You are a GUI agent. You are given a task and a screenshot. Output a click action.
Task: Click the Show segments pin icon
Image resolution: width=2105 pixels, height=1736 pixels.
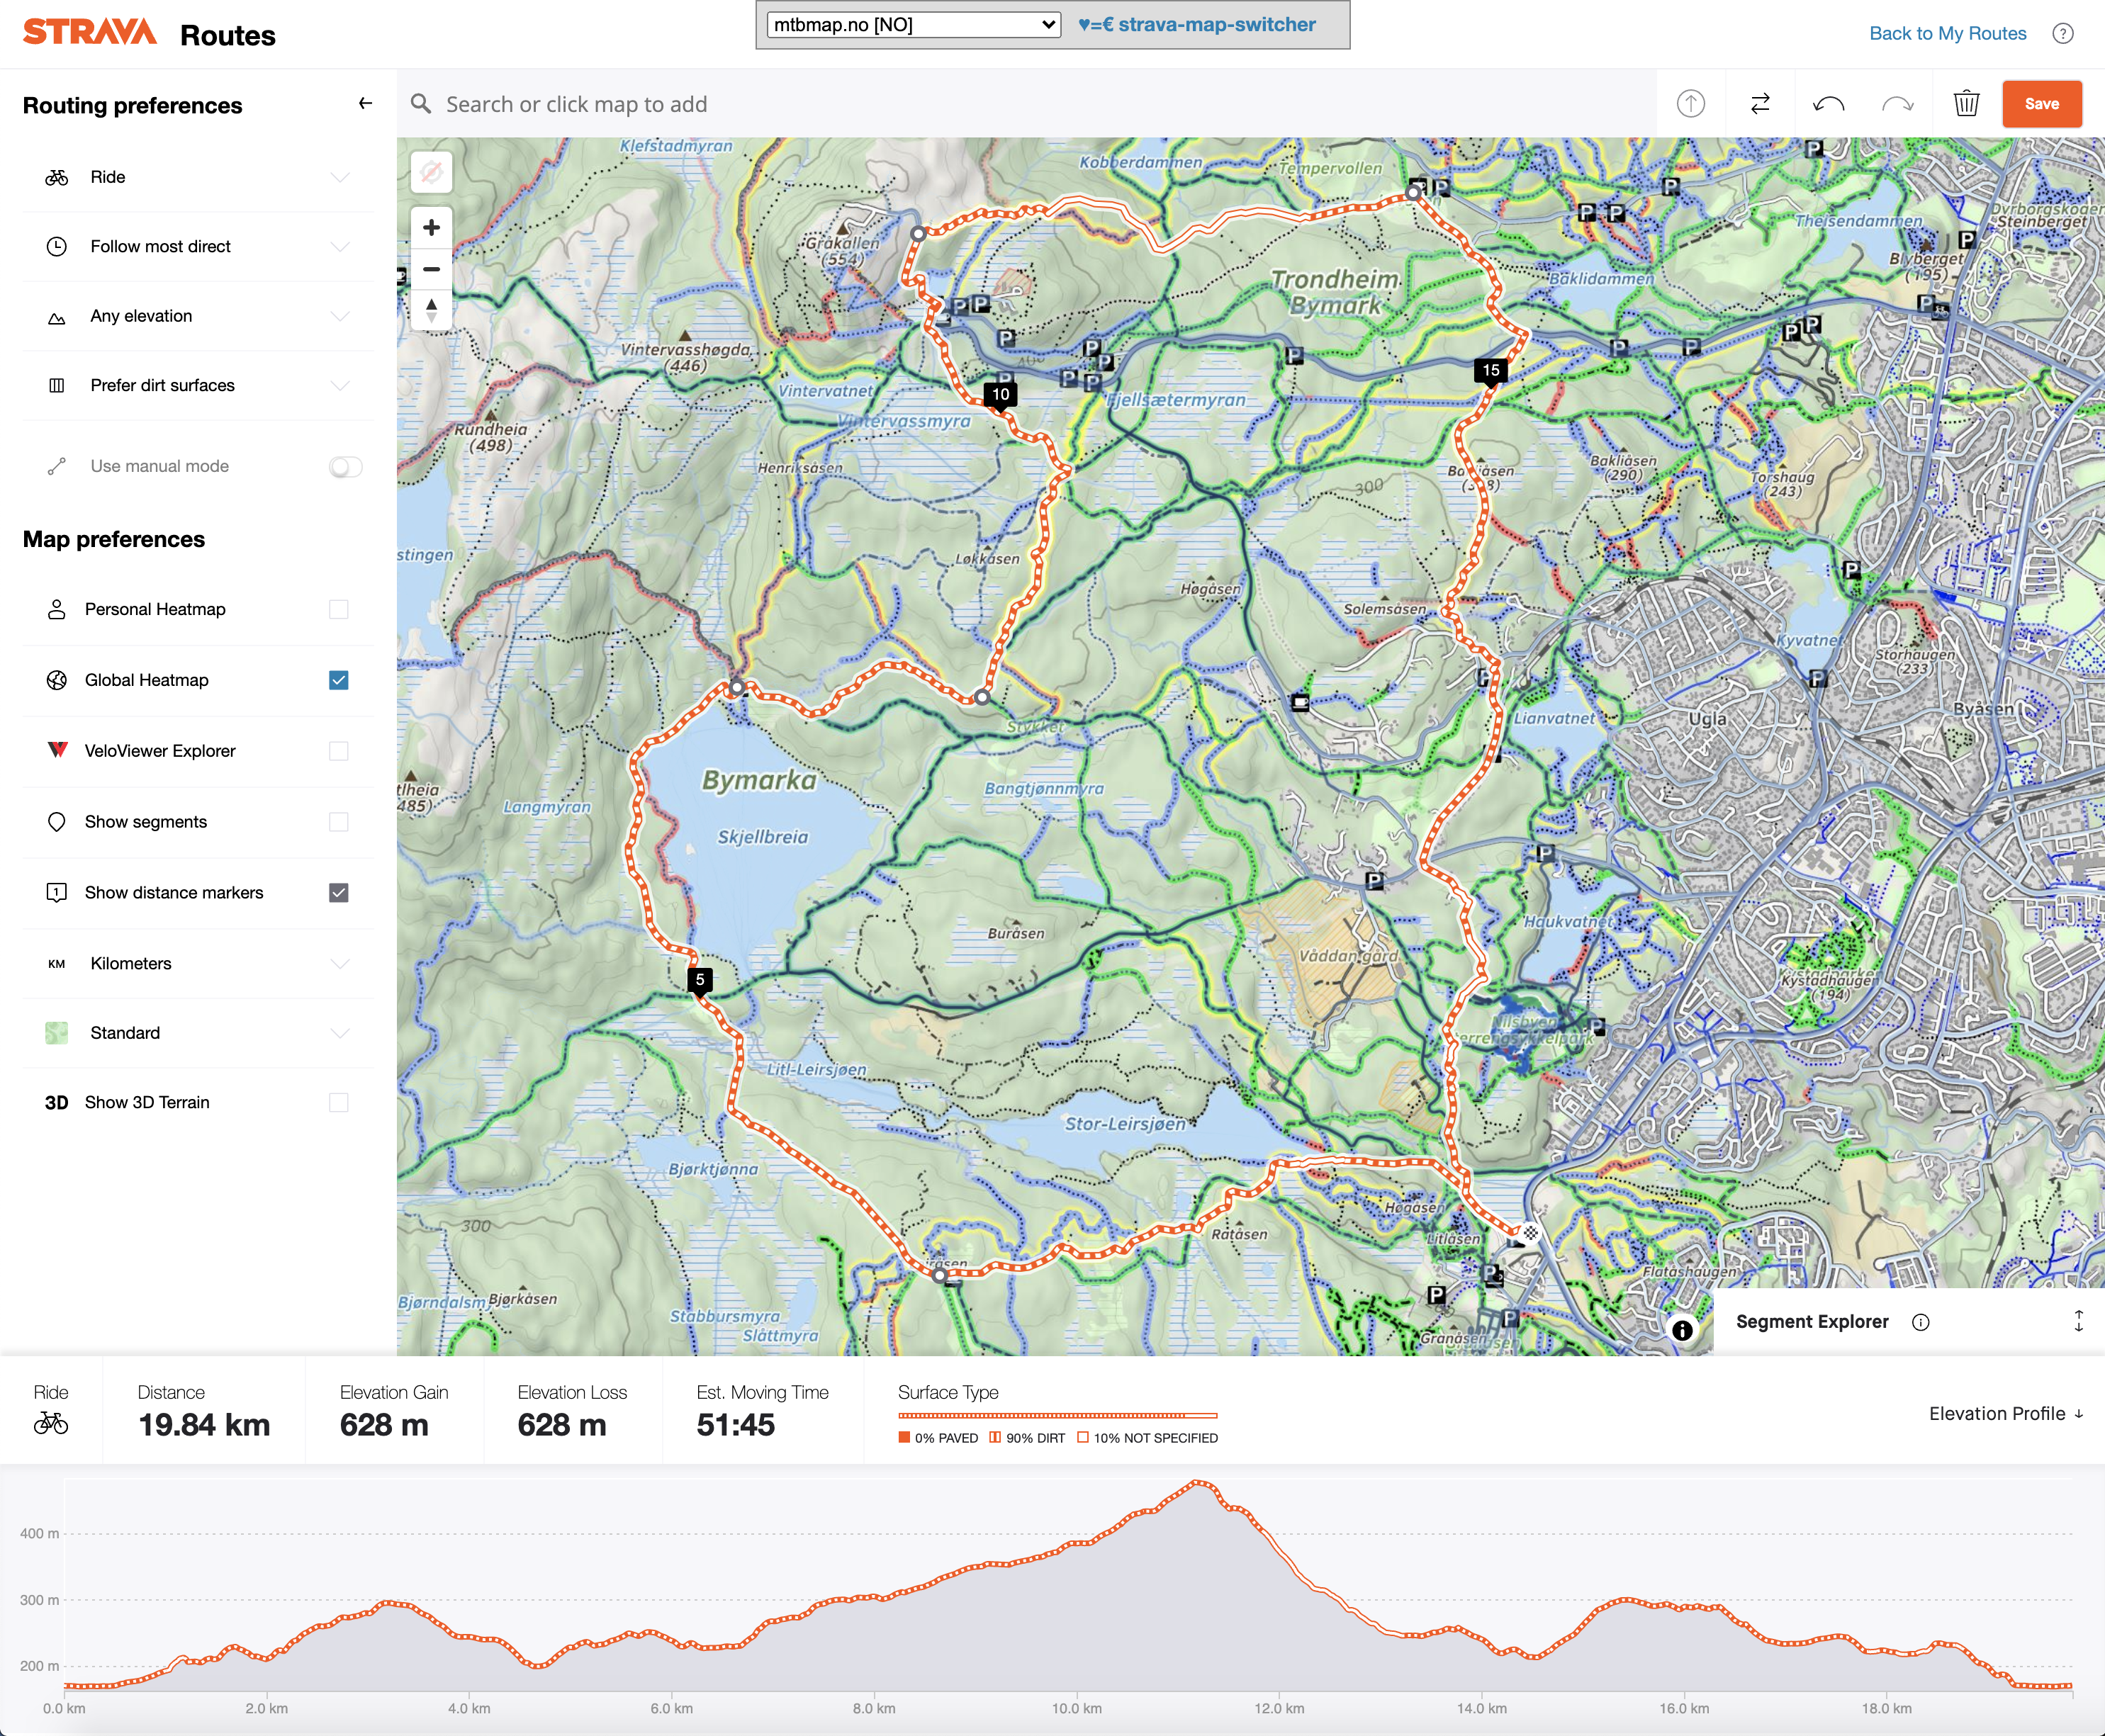(57, 821)
